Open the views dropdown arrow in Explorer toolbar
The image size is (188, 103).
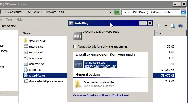click(x=166, y=26)
